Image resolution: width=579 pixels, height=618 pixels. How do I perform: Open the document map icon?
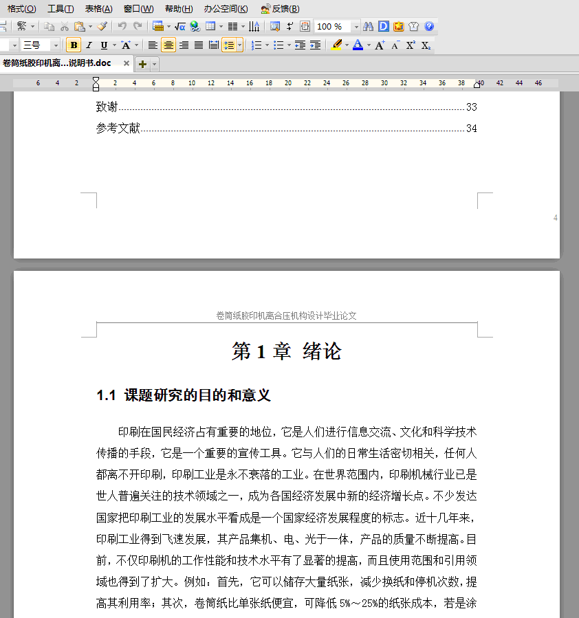point(275,26)
